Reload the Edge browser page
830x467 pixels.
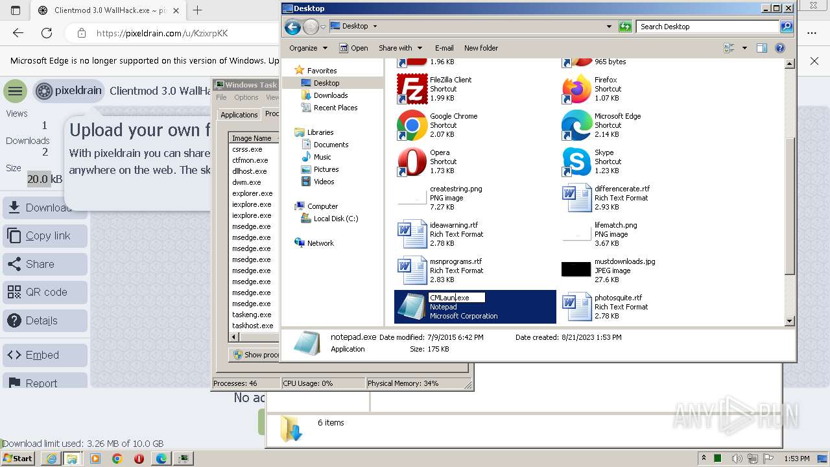(x=47, y=33)
